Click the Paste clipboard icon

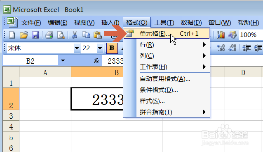pos(98,35)
